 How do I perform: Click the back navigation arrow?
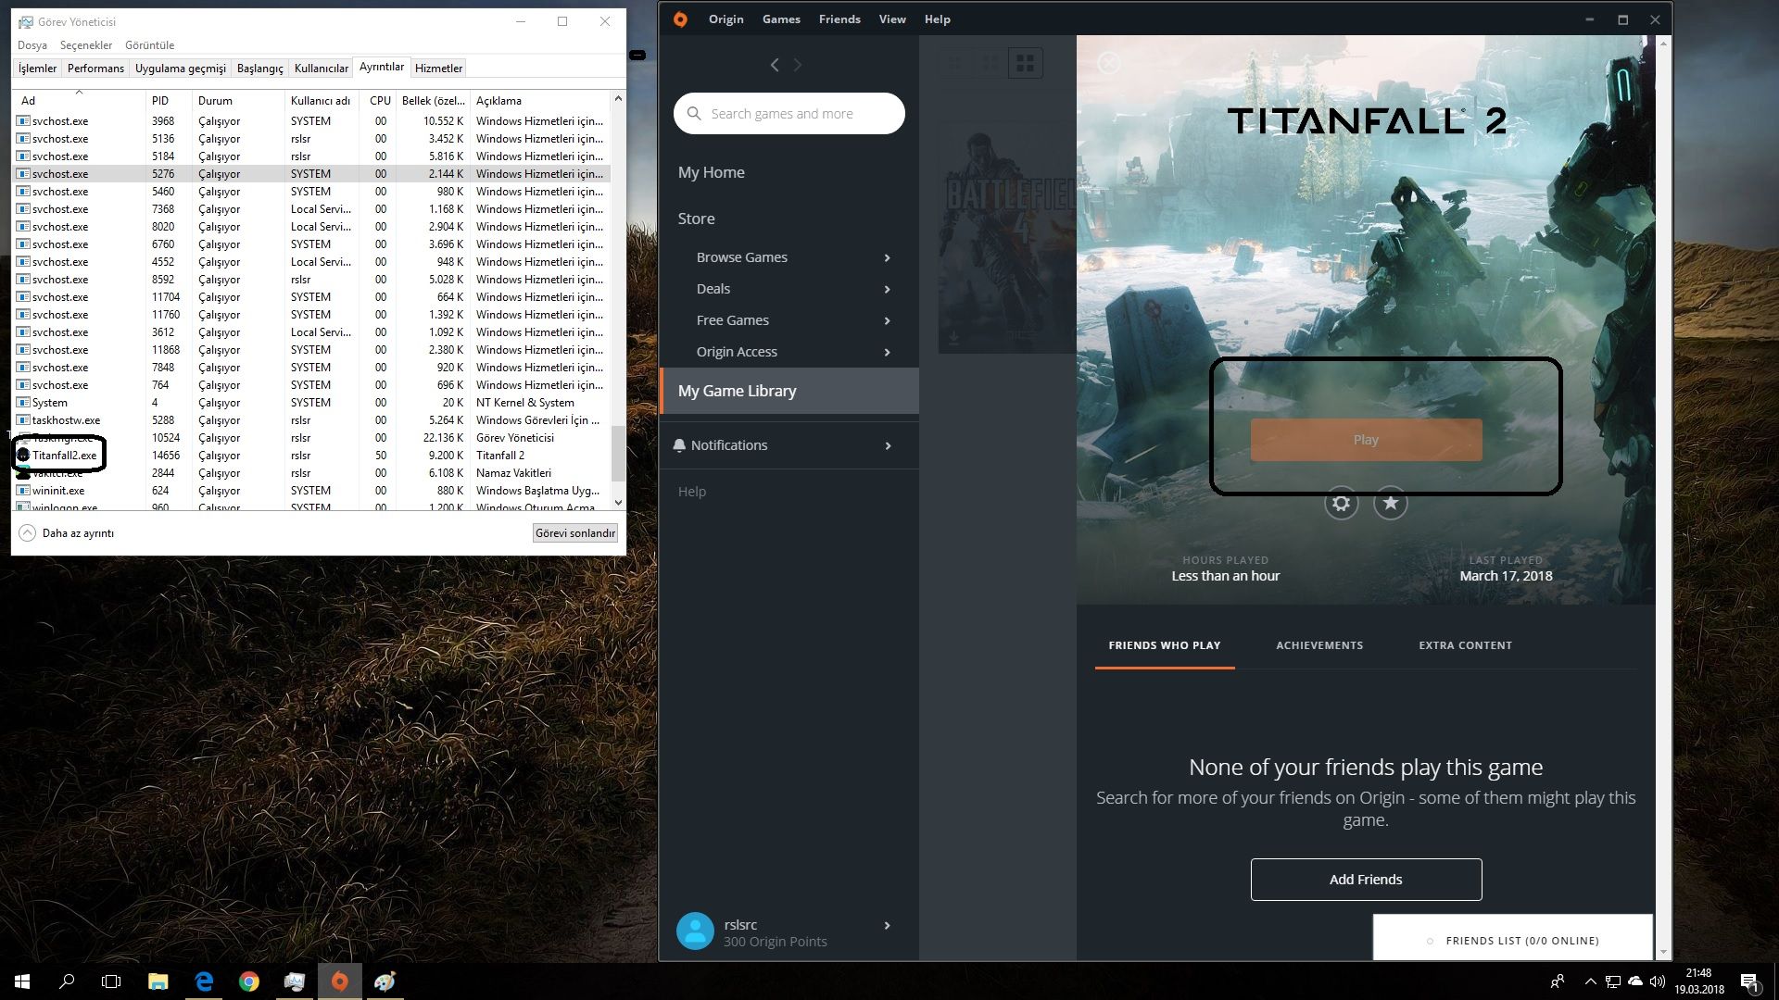[775, 65]
